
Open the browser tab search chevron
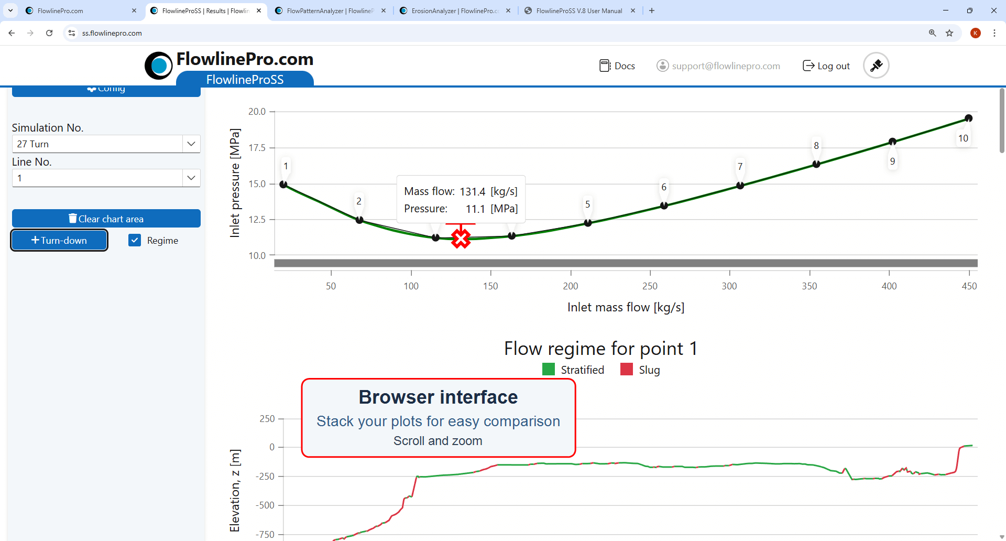(x=10, y=10)
